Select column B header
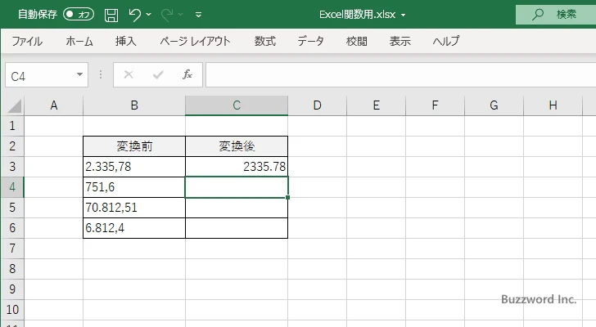This screenshot has height=327, width=596. tap(134, 105)
